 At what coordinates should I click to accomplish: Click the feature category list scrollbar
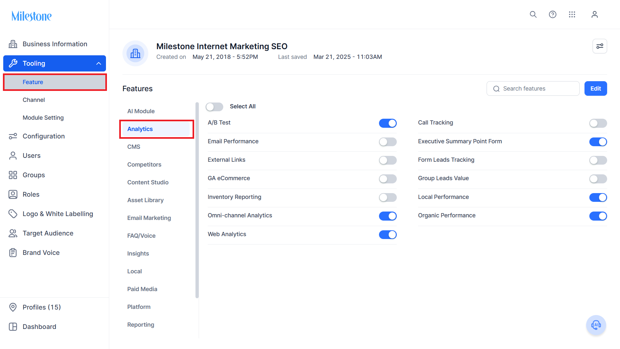pos(197,200)
